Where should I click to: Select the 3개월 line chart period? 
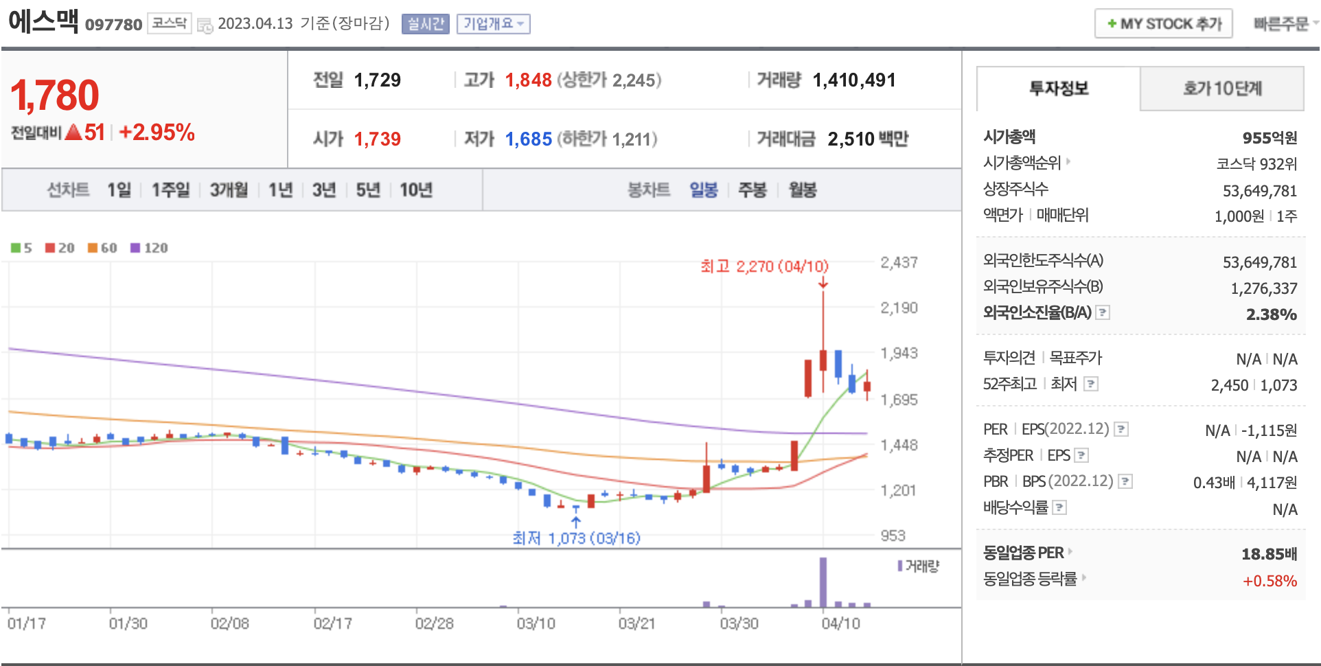(x=229, y=190)
